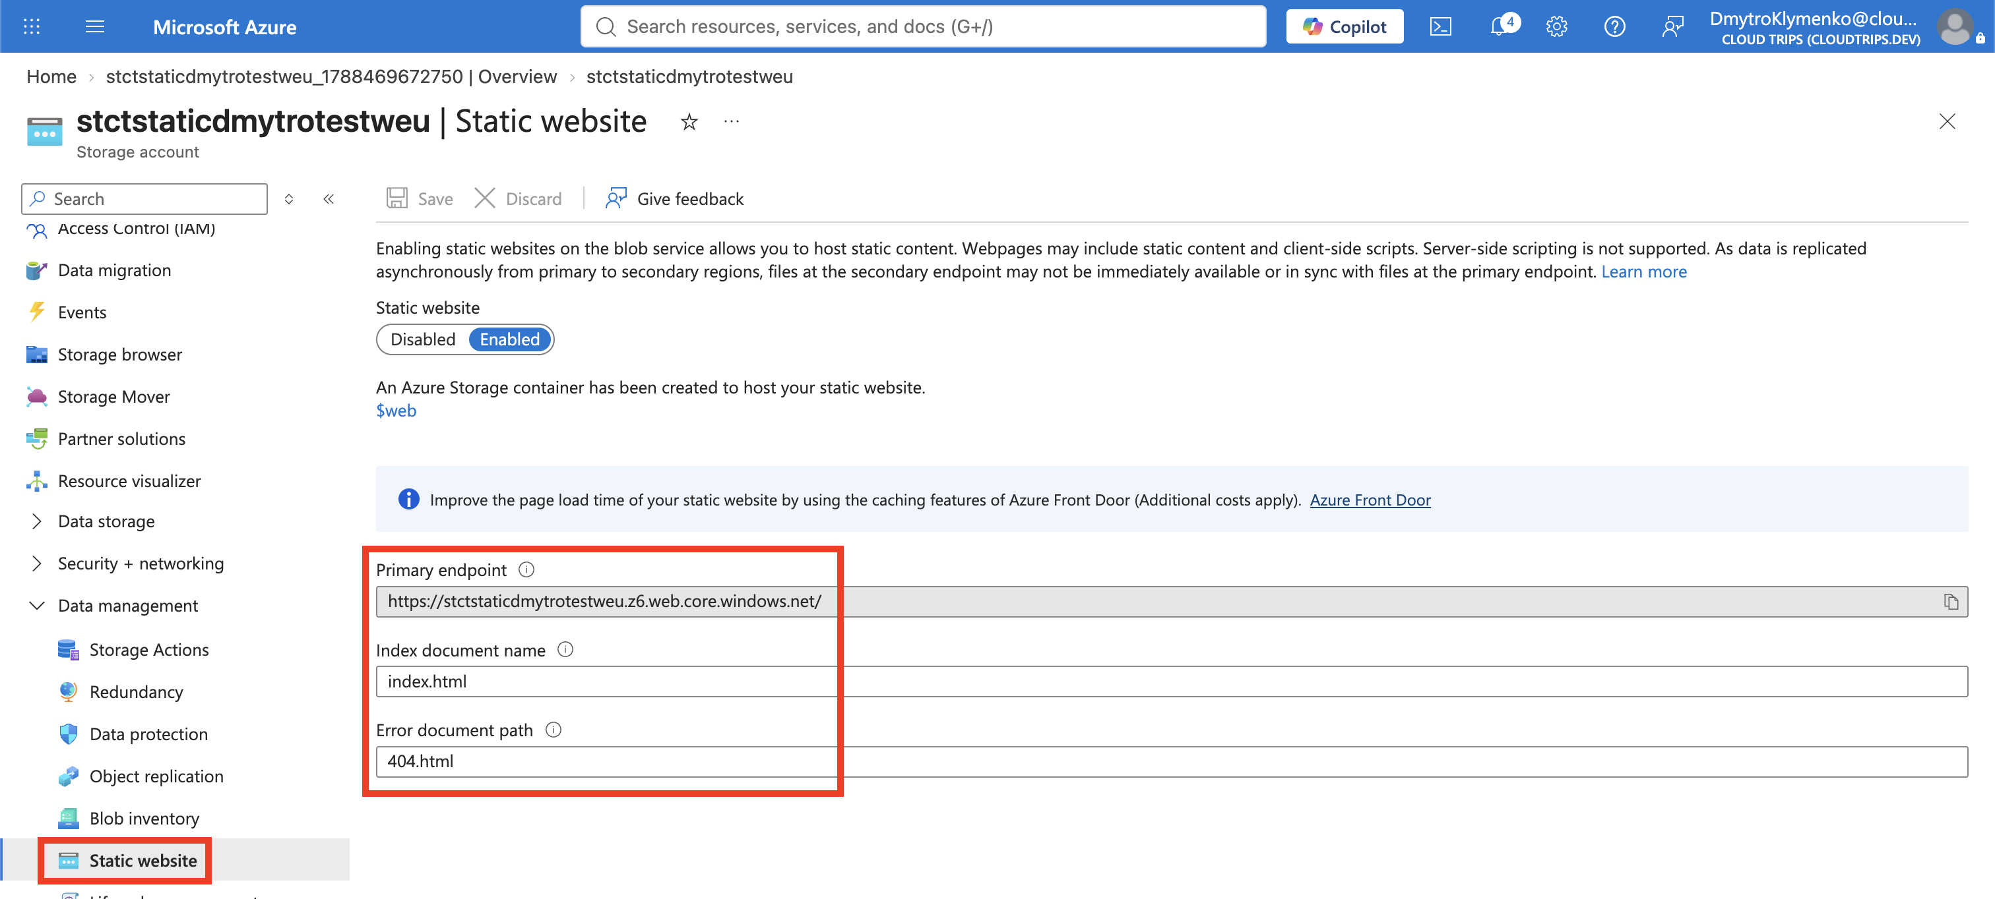The height and width of the screenshot is (899, 1995).
Task: Collapse the sidebar with double chevron
Action: [x=329, y=199]
